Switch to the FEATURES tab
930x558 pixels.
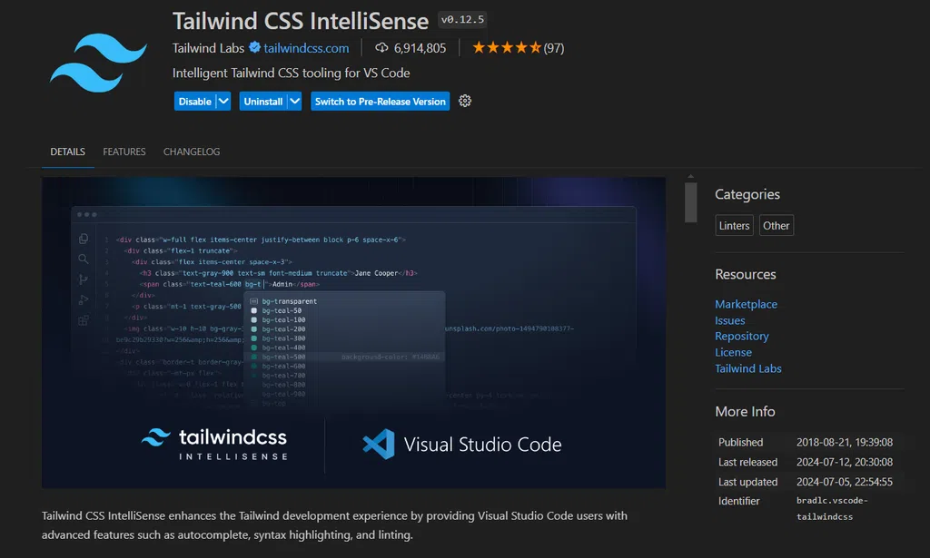coord(124,152)
